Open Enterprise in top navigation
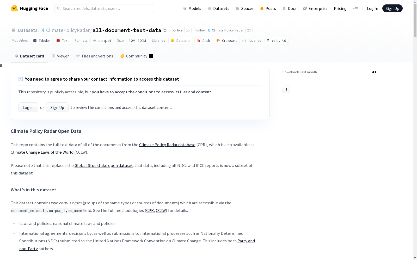417x260 pixels. pyautogui.click(x=315, y=8)
